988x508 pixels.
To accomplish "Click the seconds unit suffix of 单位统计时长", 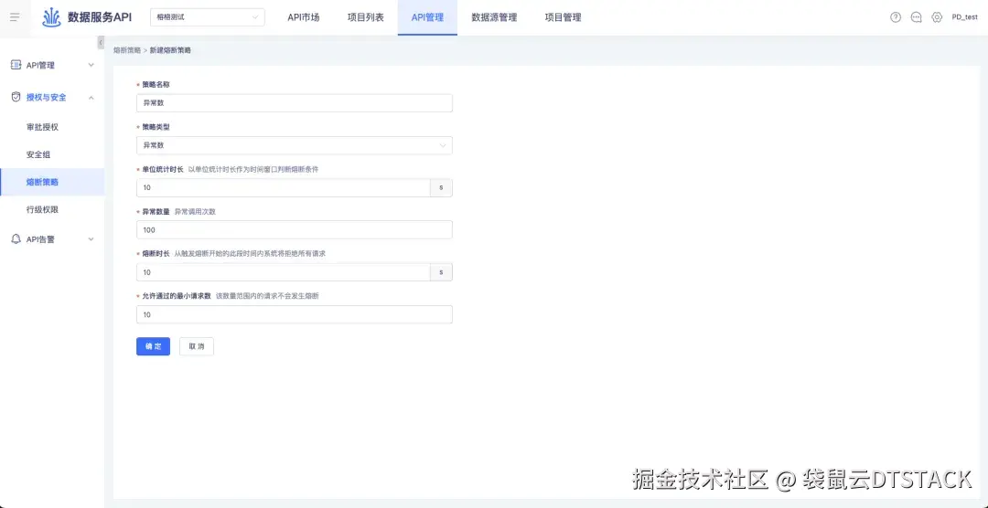I will pos(441,187).
